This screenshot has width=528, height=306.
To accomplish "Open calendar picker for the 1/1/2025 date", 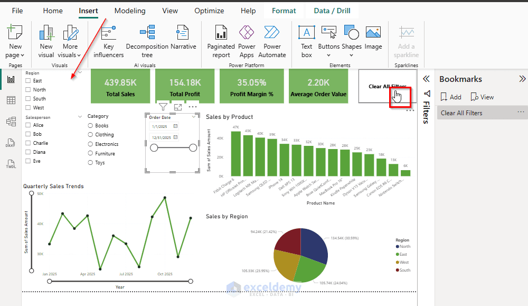I will tap(175, 126).
